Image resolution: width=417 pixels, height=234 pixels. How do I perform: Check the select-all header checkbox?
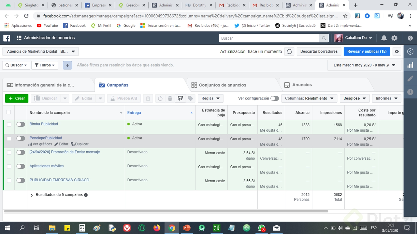click(x=8, y=112)
